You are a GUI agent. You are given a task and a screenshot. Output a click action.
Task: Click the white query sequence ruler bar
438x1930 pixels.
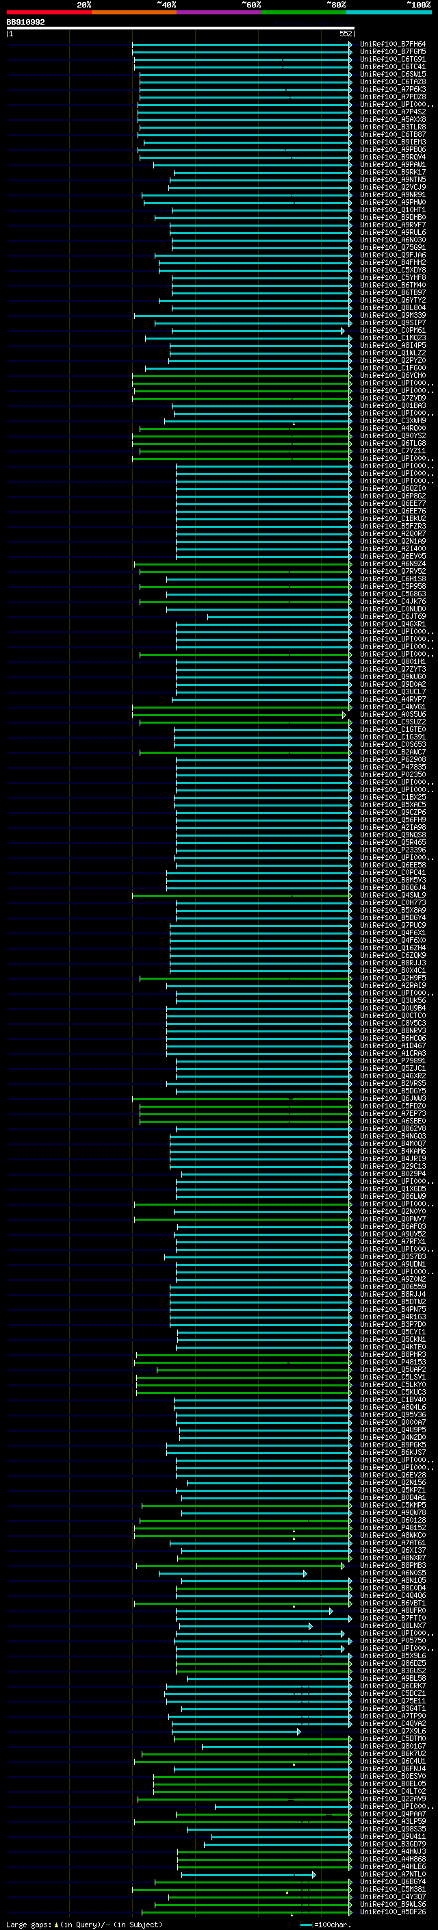(x=181, y=29)
